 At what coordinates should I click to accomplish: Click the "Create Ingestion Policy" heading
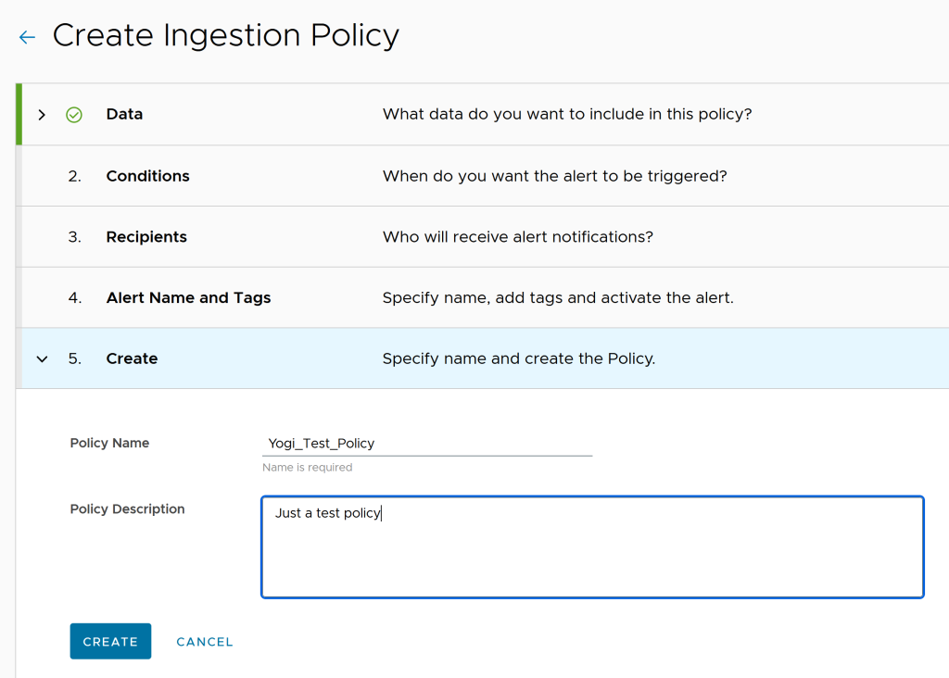coord(225,36)
